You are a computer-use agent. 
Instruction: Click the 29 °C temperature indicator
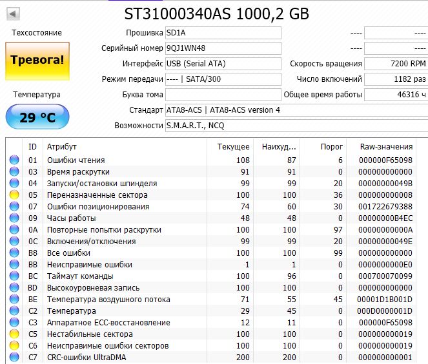click(37, 118)
